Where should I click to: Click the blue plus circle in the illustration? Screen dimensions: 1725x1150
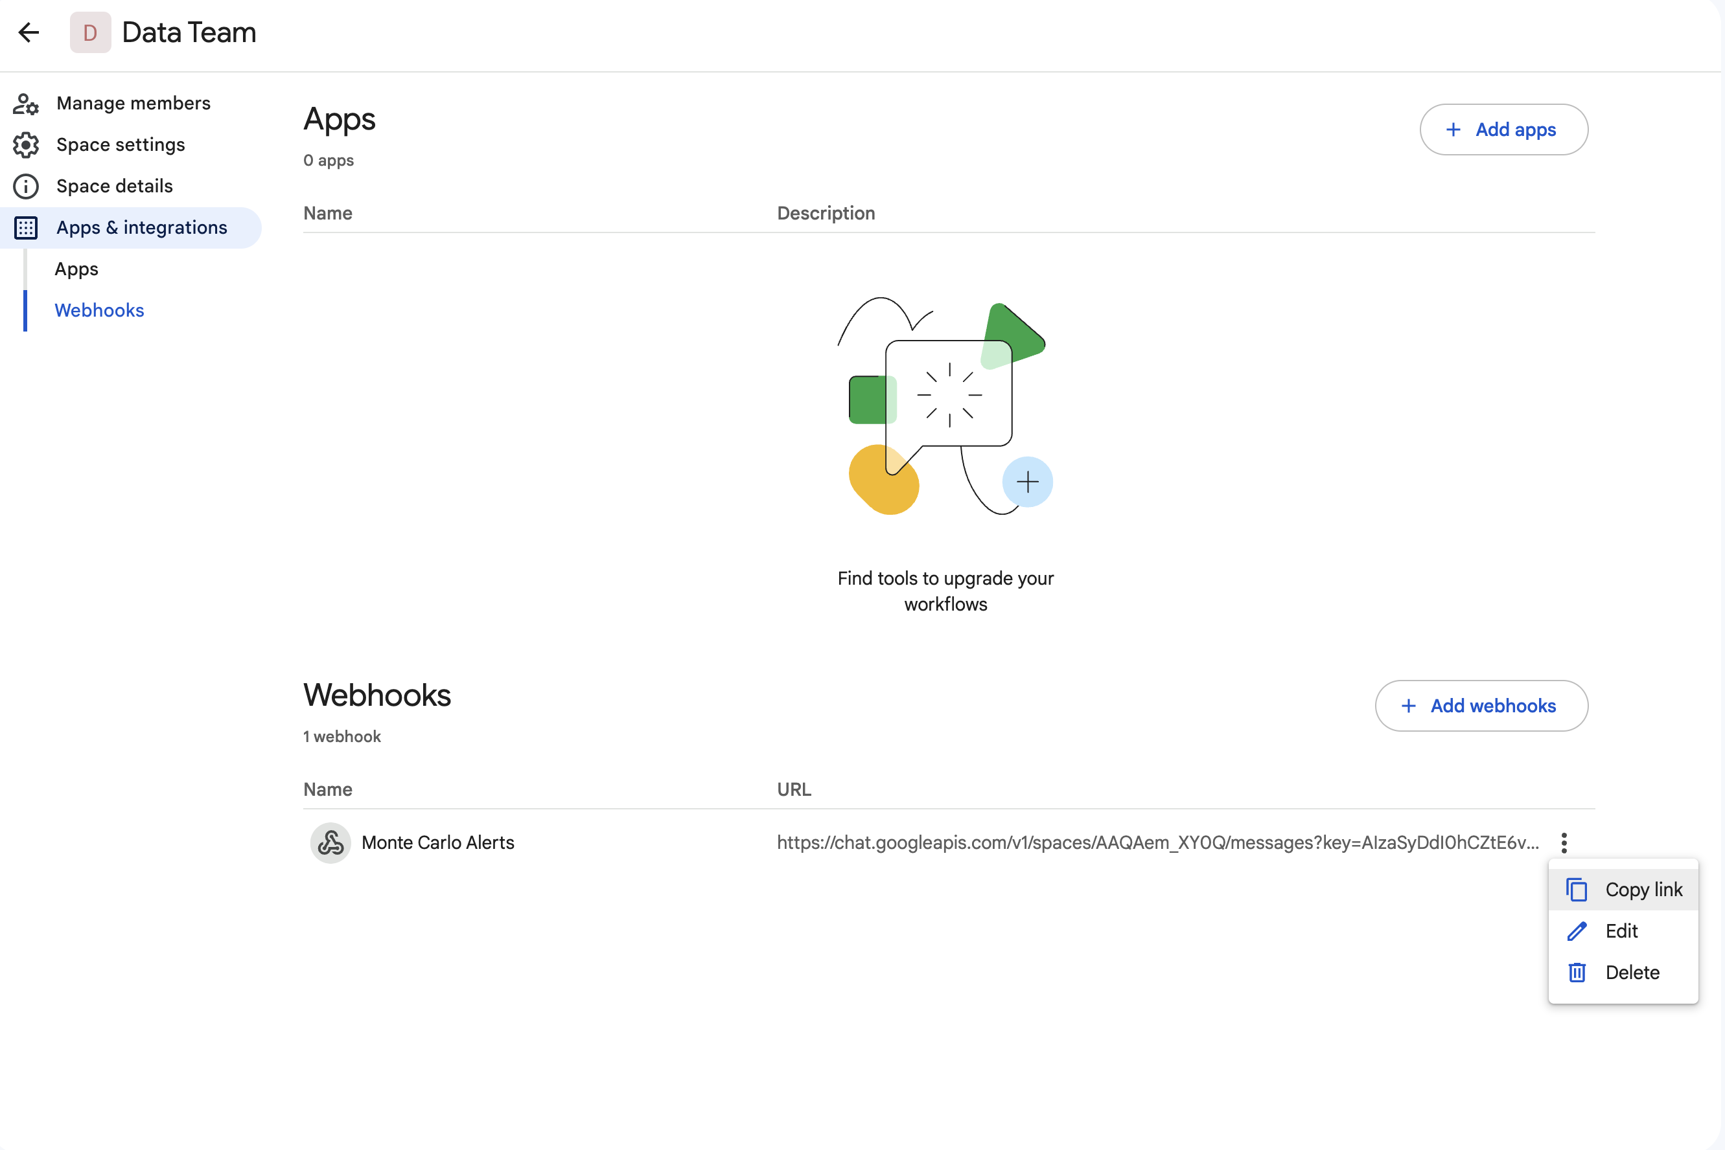point(1028,482)
